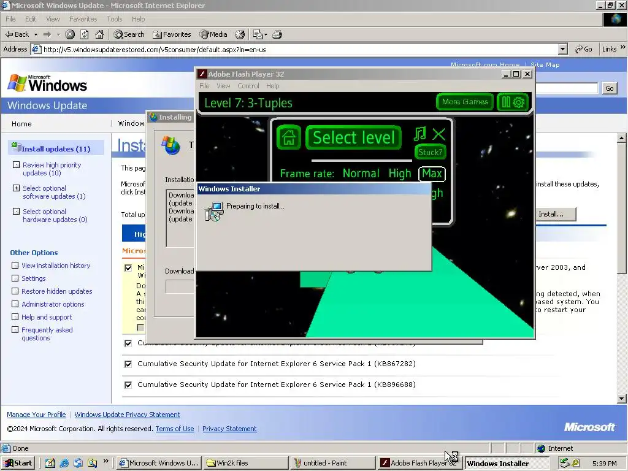Viewport: 628px width, 471px height.
Task: Click Review high priority updates link
Action: click(x=52, y=169)
